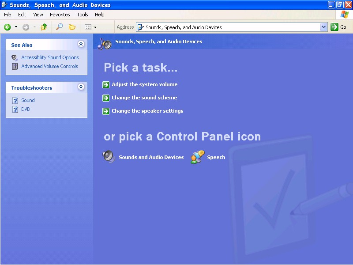Open the Back button history dropdown arrow
353x265 pixels.
coord(16,27)
